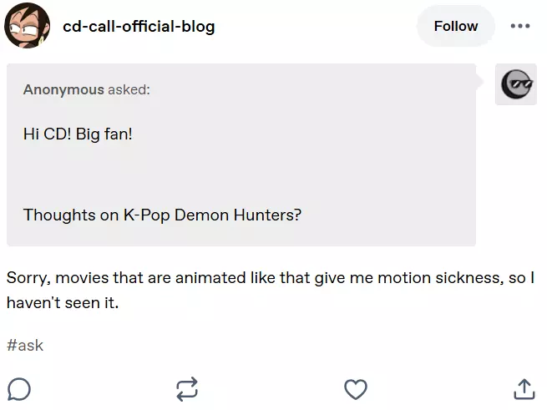The height and width of the screenshot is (410, 547).
Task: Visit the cd-call-official-blog name link
Action: point(139,27)
